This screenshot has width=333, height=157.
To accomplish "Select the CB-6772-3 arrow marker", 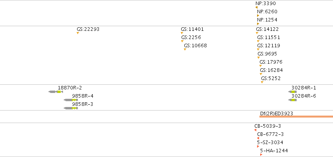I will pos(258,138).
